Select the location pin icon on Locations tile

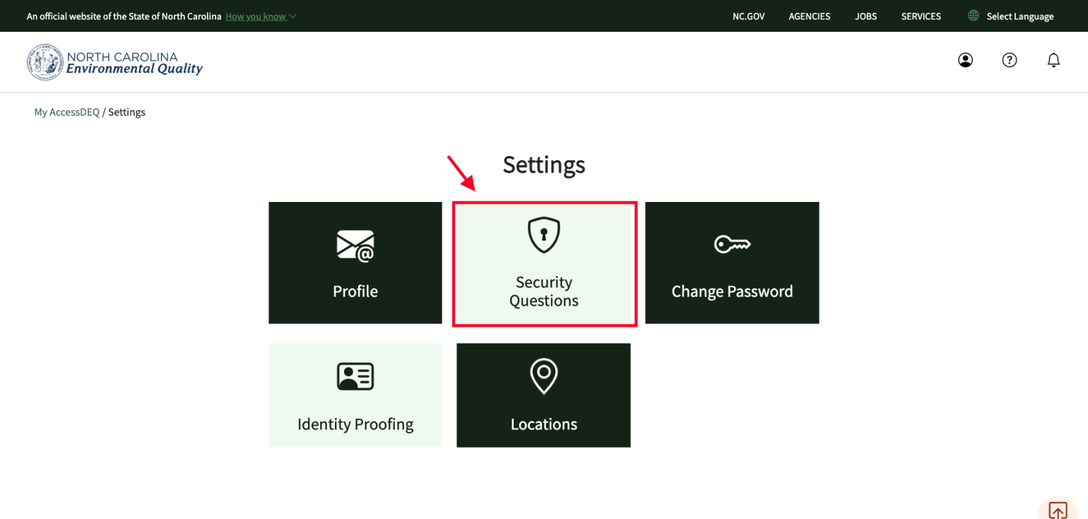point(543,376)
